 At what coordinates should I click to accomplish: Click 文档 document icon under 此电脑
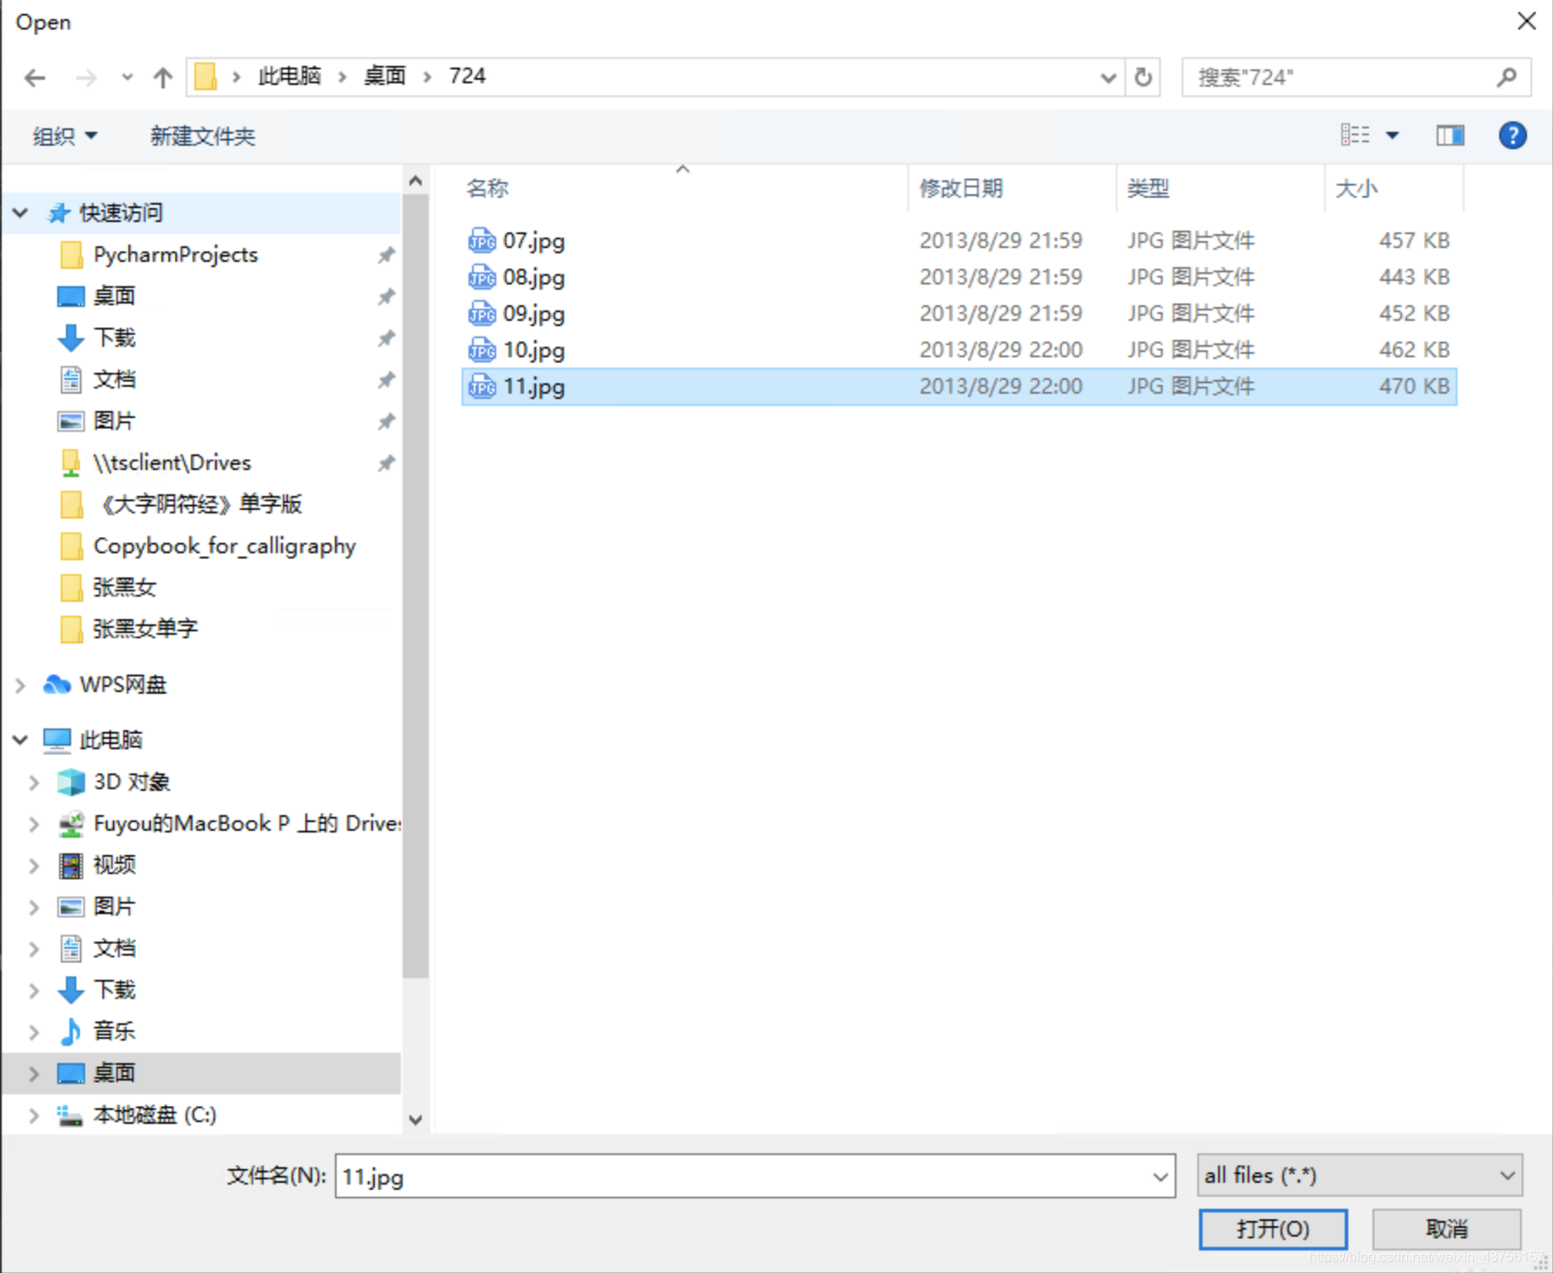71,948
